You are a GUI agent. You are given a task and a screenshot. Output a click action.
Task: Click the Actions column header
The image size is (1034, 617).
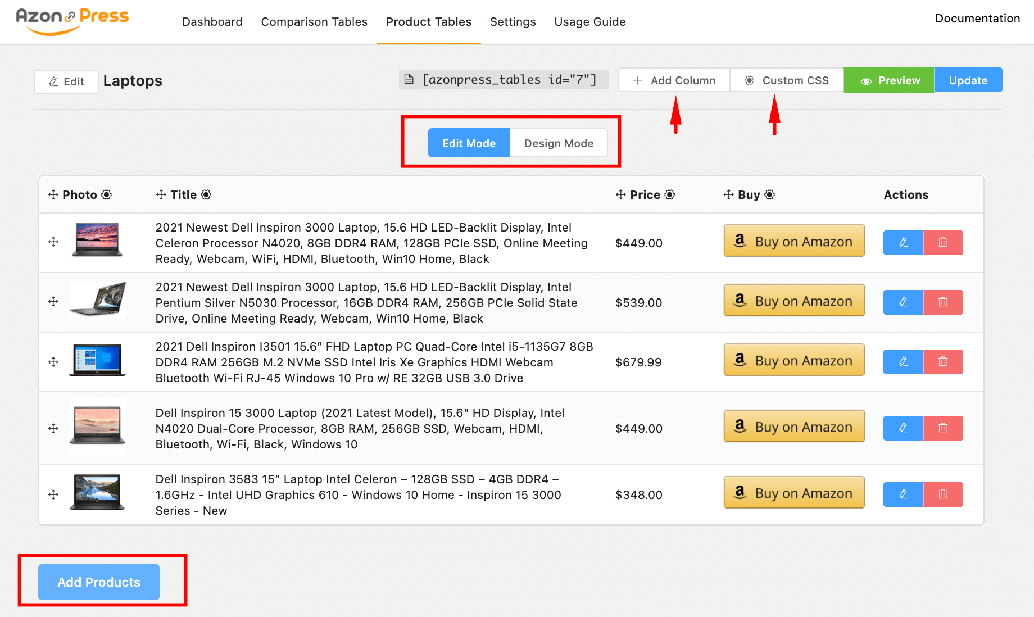[906, 194]
